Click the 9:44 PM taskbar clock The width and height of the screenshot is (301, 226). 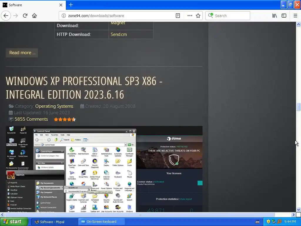(290, 222)
